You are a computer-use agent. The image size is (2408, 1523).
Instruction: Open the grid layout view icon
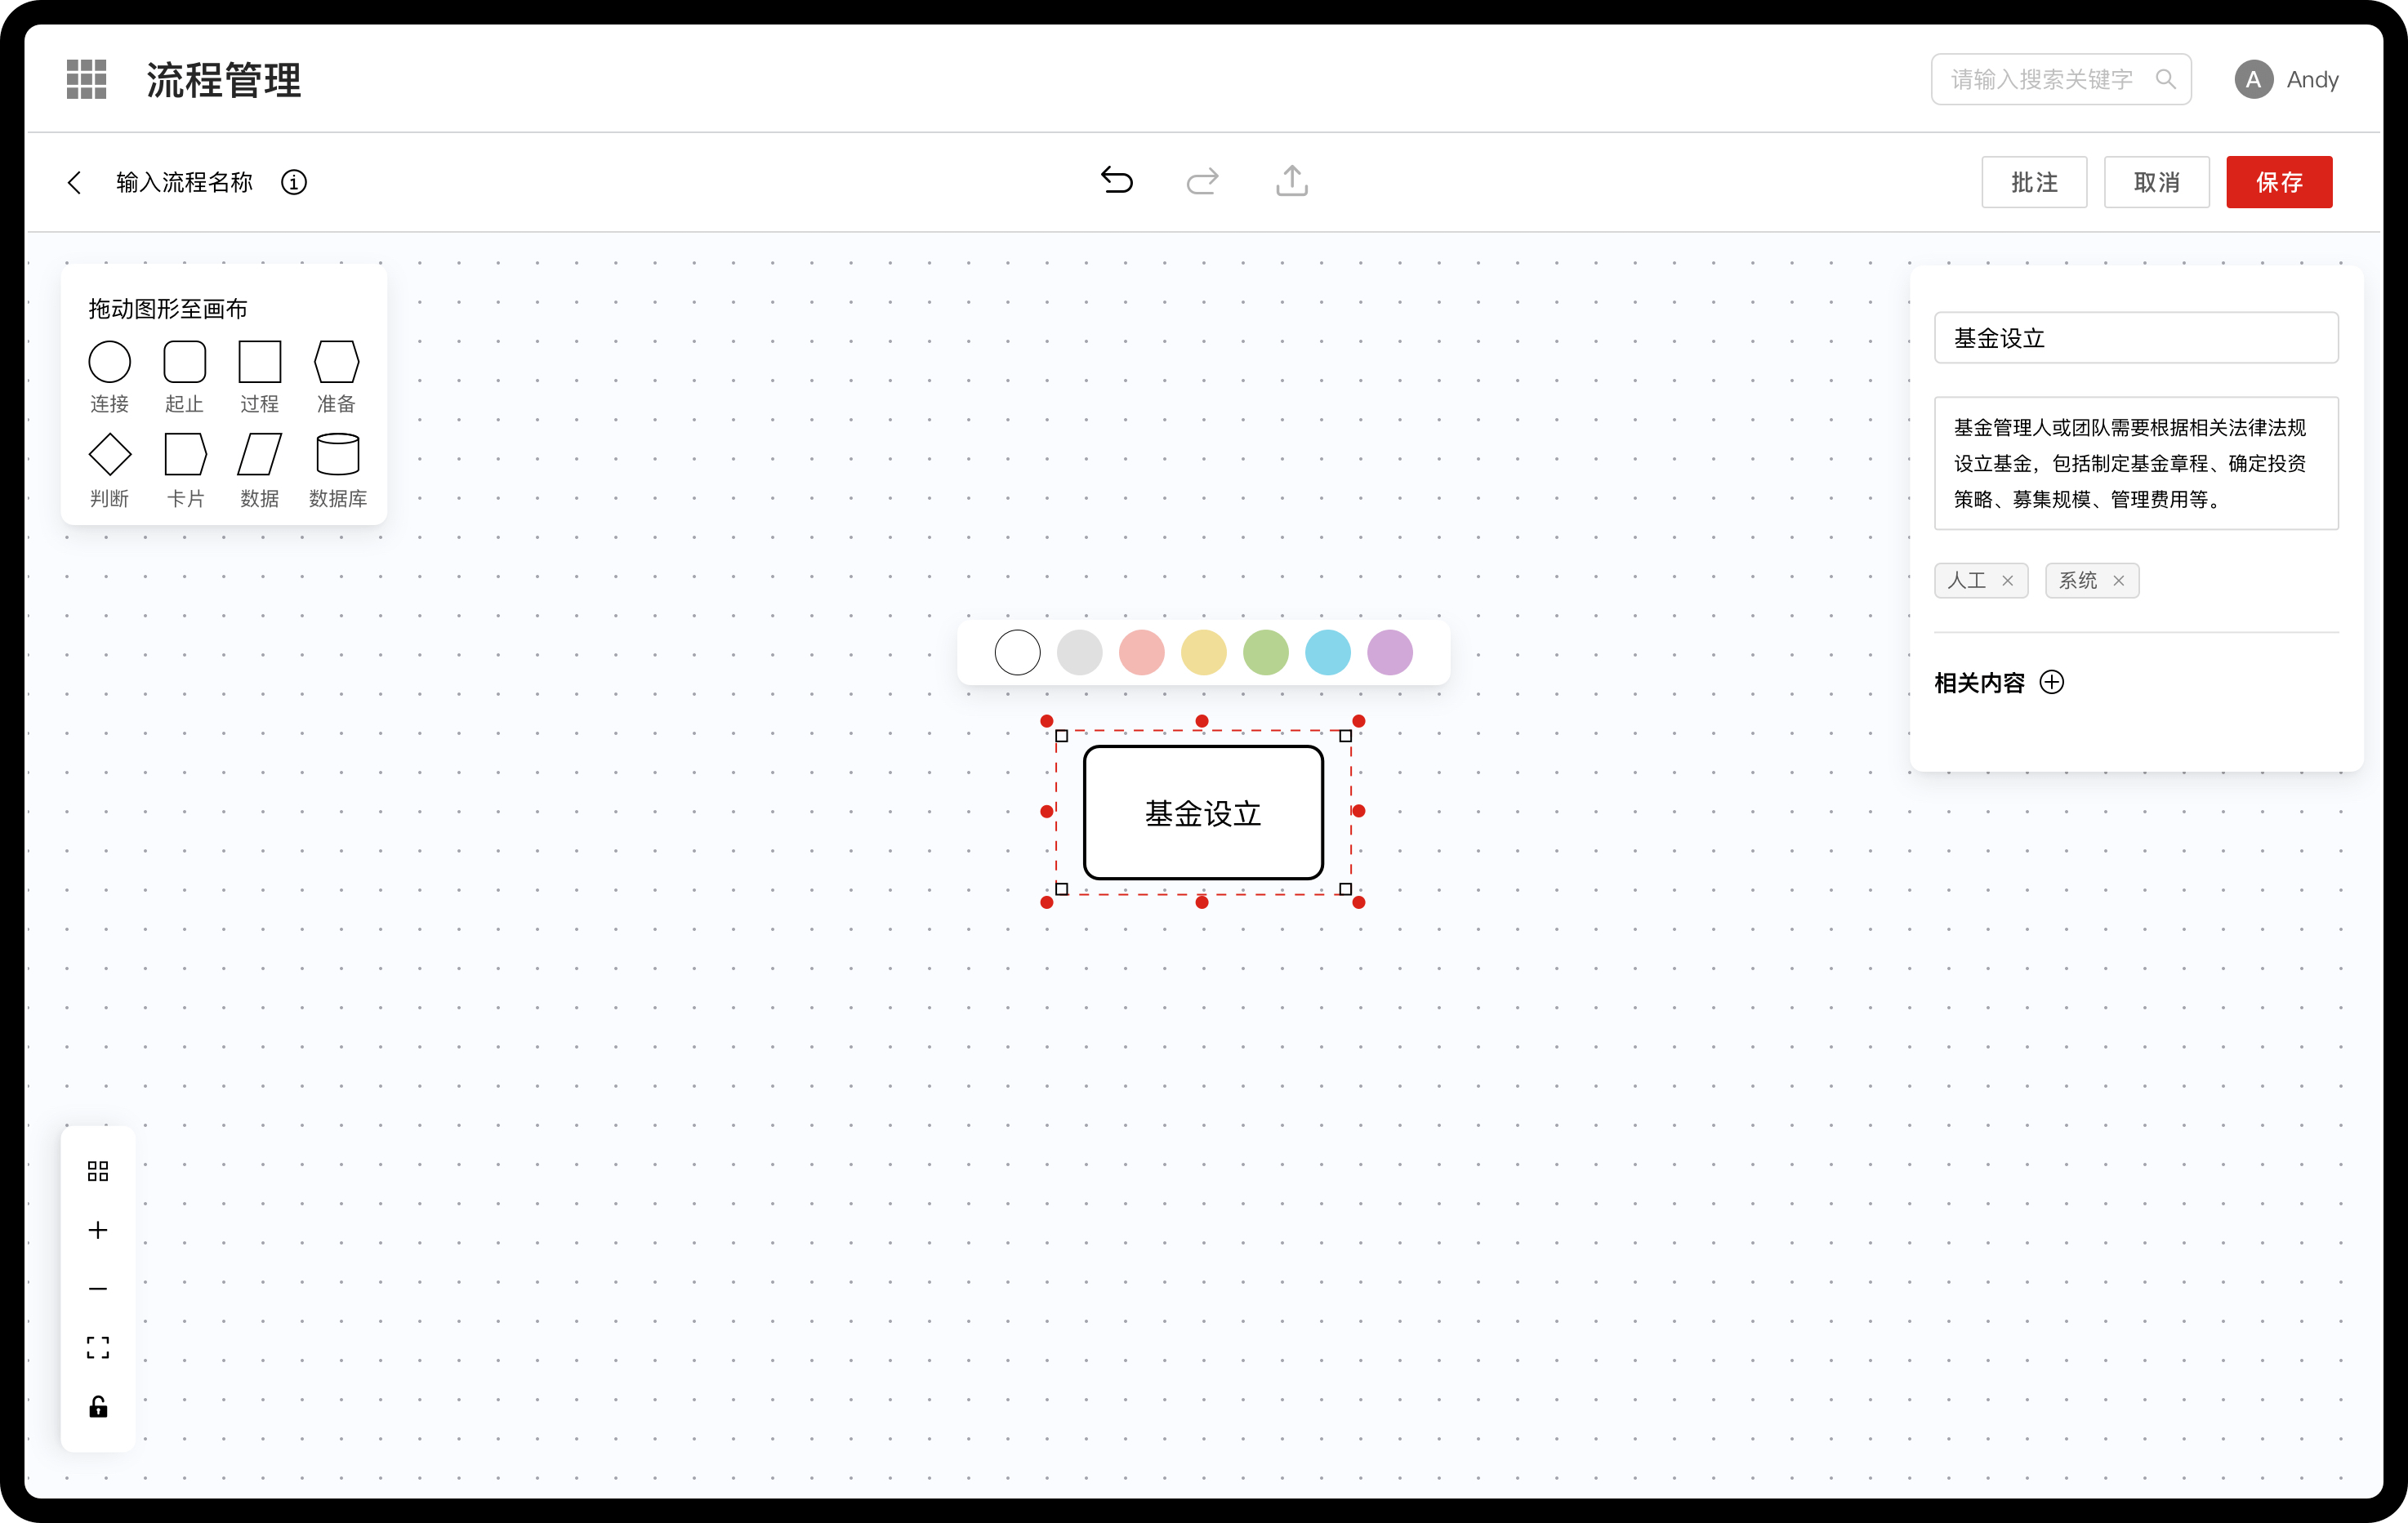point(98,1171)
